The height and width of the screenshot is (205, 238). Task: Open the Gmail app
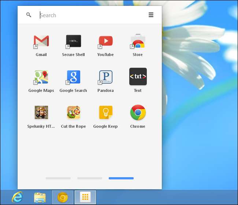click(41, 41)
